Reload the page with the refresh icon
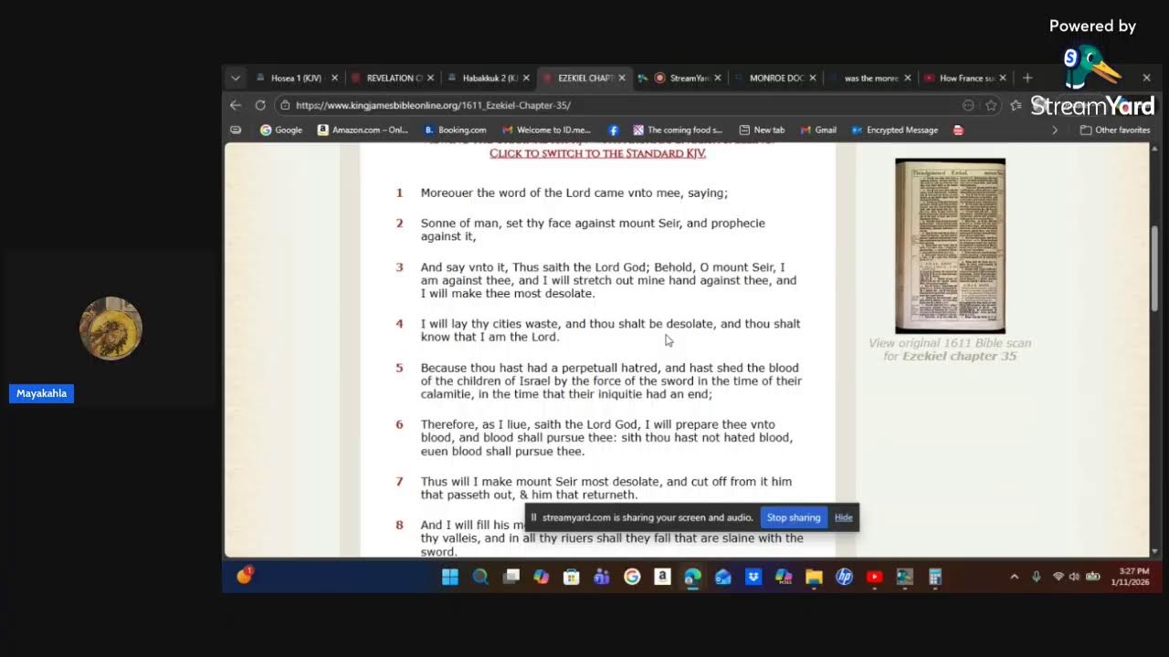The width and height of the screenshot is (1169, 657). coord(260,105)
